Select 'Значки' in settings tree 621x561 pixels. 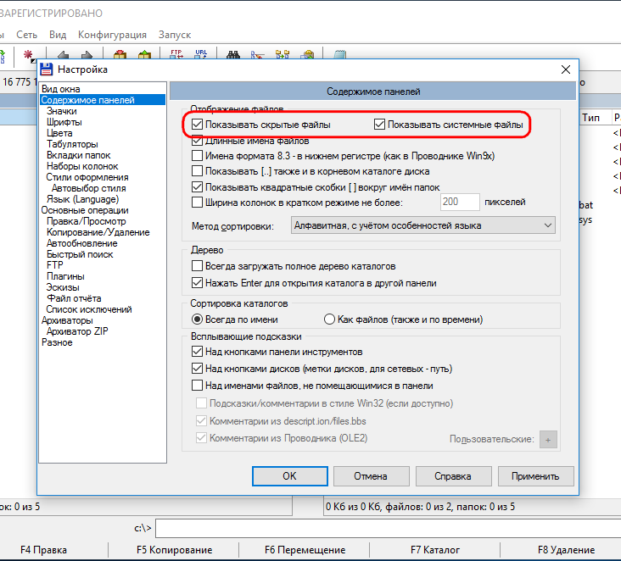62,111
